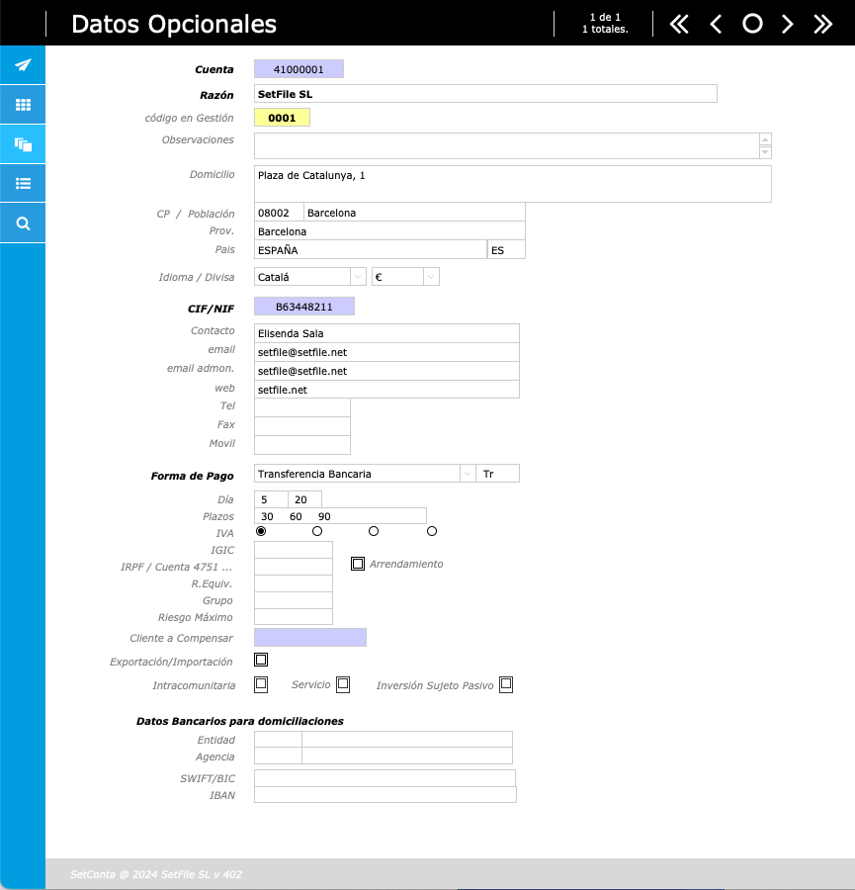Click the magnifying glass search icon
This screenshot has height=890, width=855.
point(23,223)
